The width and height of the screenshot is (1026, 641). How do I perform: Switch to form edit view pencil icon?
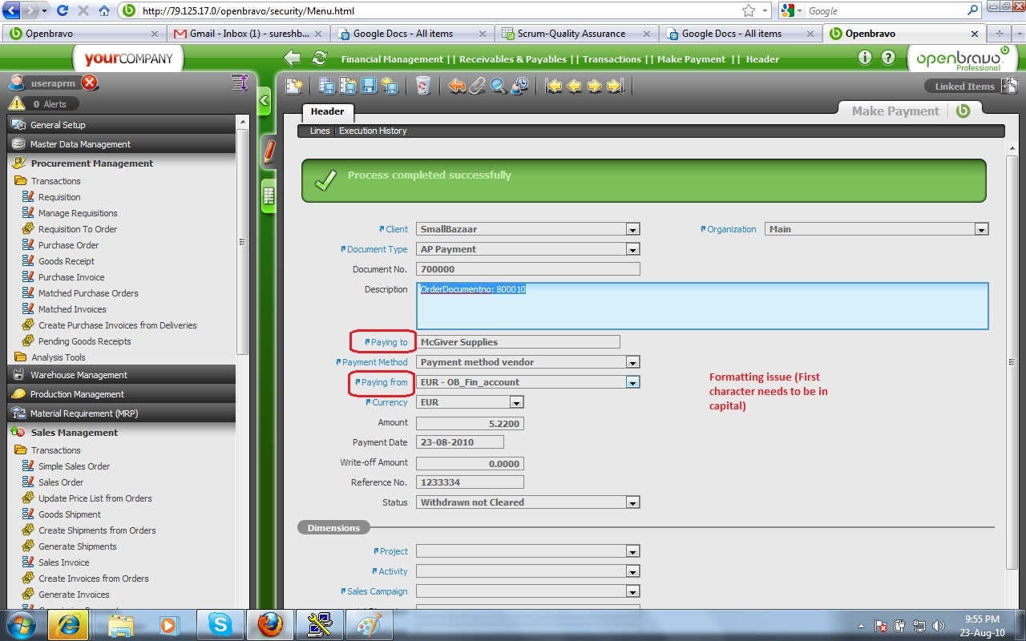[269, 151]
